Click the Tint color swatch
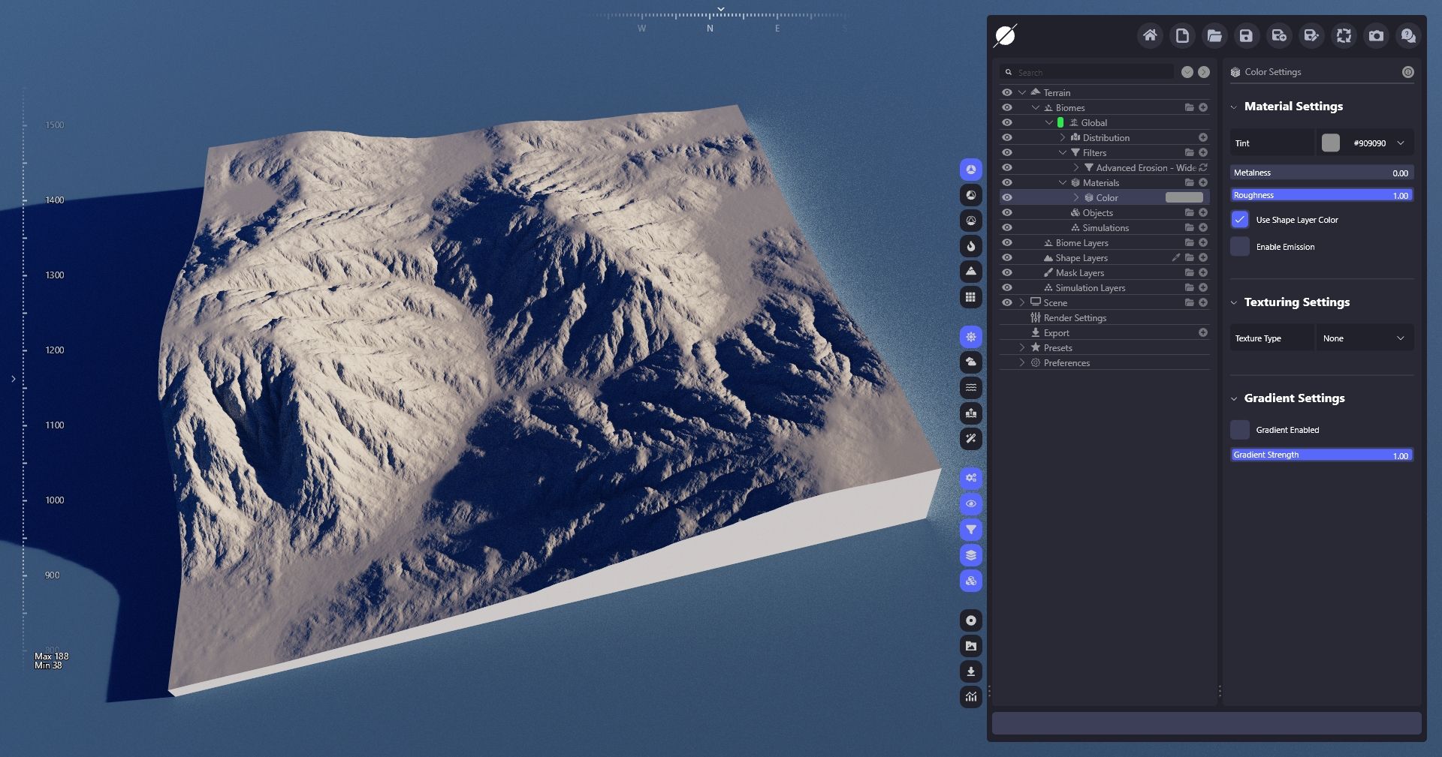The width and height of the screenshot is (1442, 757). coord(1331,143)
